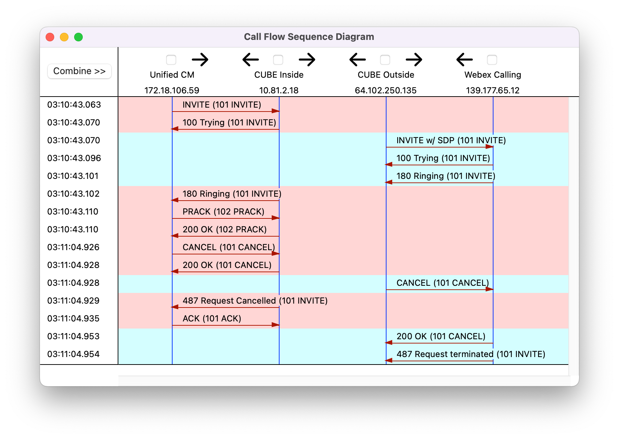Screen dimensions: 619x439
Task: Open the ACK (101 ACK) message
Action: point(212,319)
